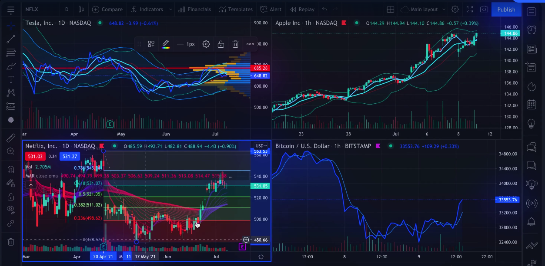This screenshot has height=266, width=545.
Task: Open the line color picker in floating toolbar
Action: [x=166, y=44]
